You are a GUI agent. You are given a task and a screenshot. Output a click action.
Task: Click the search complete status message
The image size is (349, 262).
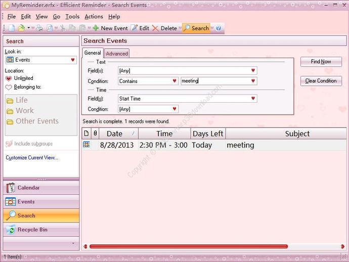[126, 121]
